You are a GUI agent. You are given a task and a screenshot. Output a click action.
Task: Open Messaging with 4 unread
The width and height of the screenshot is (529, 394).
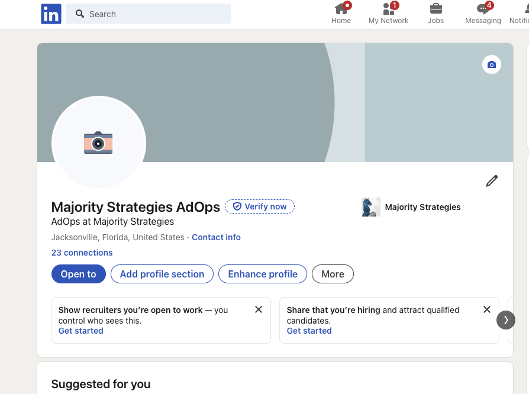click(483, 14)
